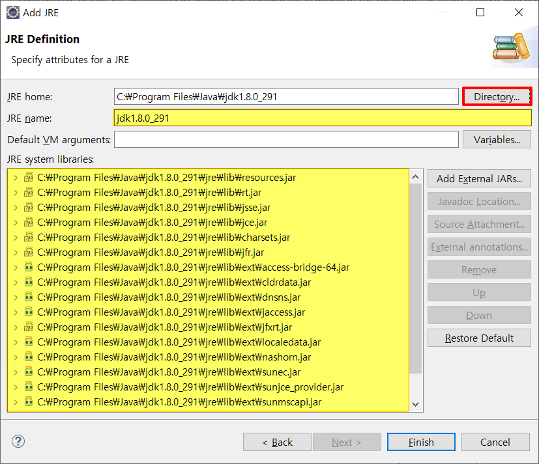The image size is (539, 464).
Task: Click the greyed-out Next > button
Action: pyautogui.click(x=347, y=442)
